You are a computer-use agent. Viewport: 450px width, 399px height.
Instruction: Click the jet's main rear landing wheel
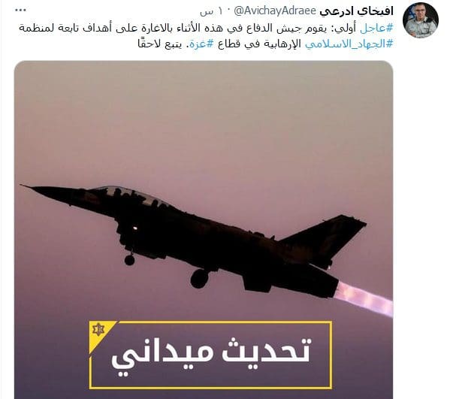click(200, 279)
